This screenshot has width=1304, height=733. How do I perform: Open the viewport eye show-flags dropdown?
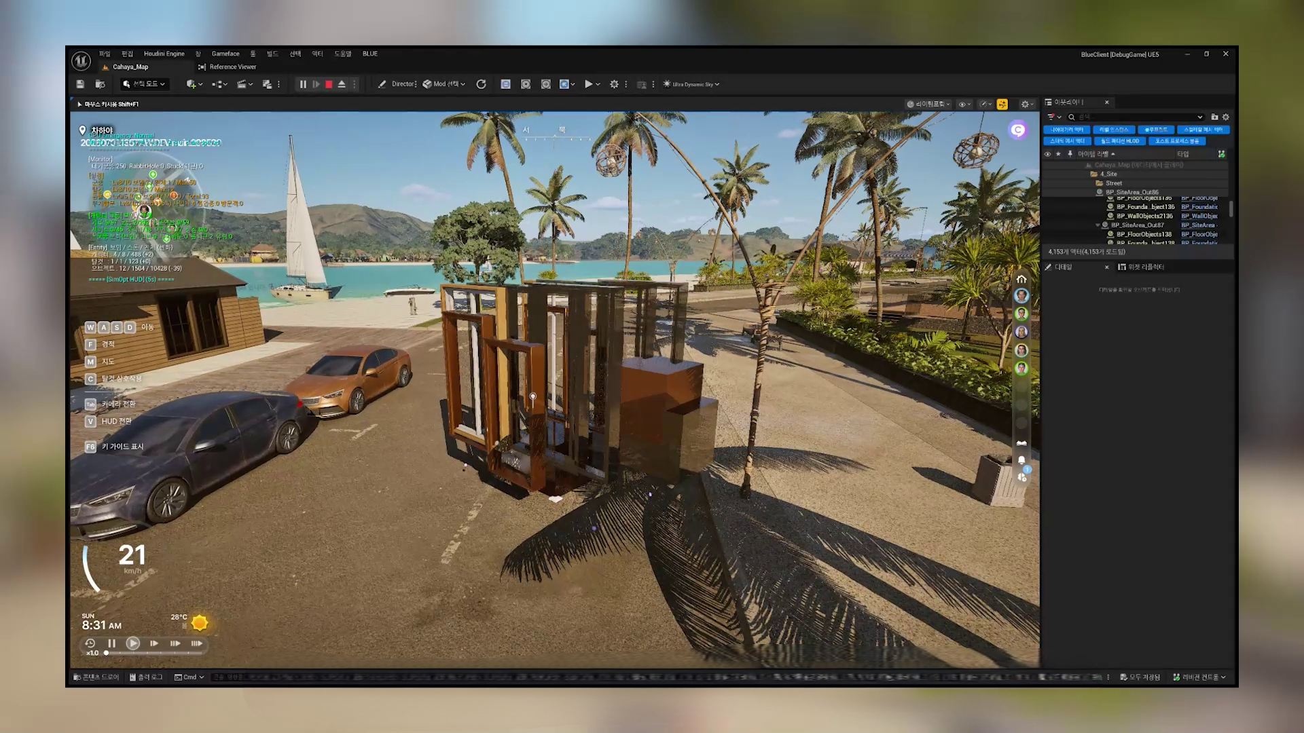(964, 104)
